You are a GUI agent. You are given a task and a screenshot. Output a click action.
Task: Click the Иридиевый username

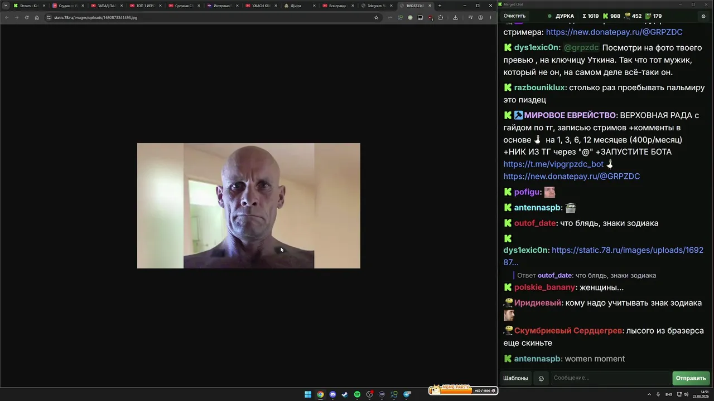538,303
